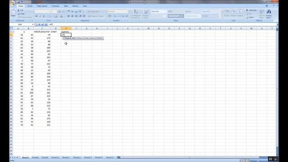
Task: Toggle Italic formatting
Action: point(40,16)
